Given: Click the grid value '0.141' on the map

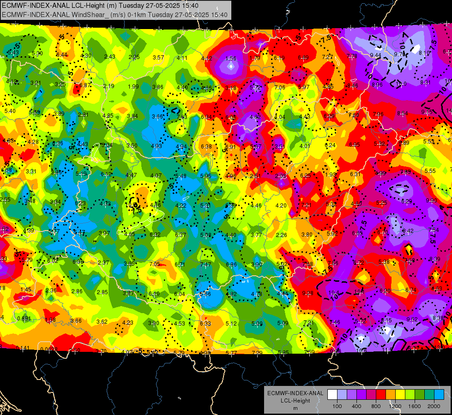Looking at the screenshot, I should pos(22,348).
